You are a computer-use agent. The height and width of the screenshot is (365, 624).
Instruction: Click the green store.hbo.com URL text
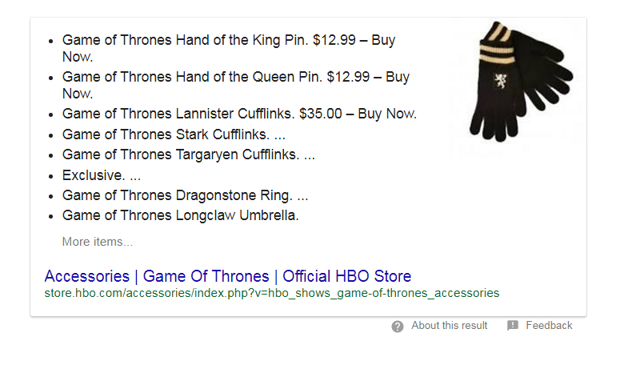tap(272, 293)
